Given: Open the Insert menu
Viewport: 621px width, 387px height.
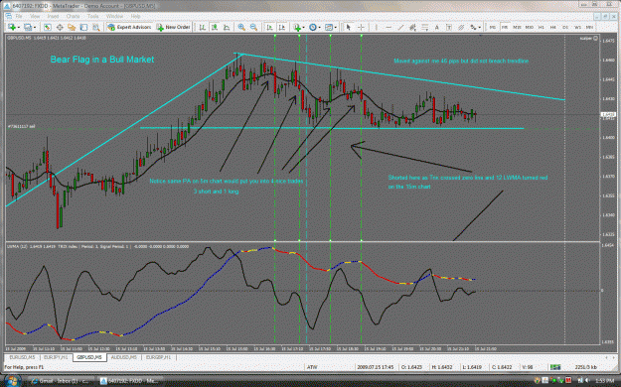Looking at the screenshot, I should (53, 16).
